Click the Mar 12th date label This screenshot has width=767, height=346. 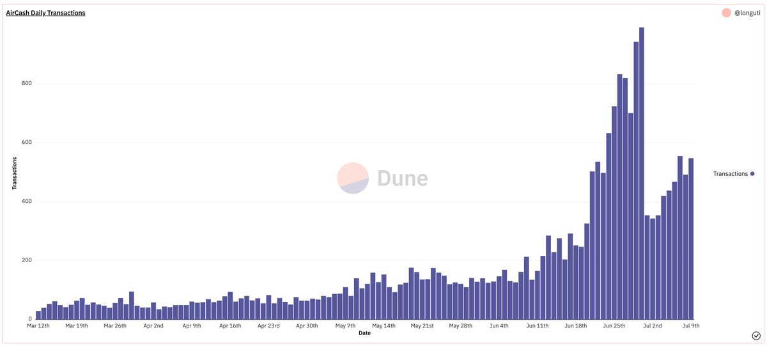[x=38, y=326]
